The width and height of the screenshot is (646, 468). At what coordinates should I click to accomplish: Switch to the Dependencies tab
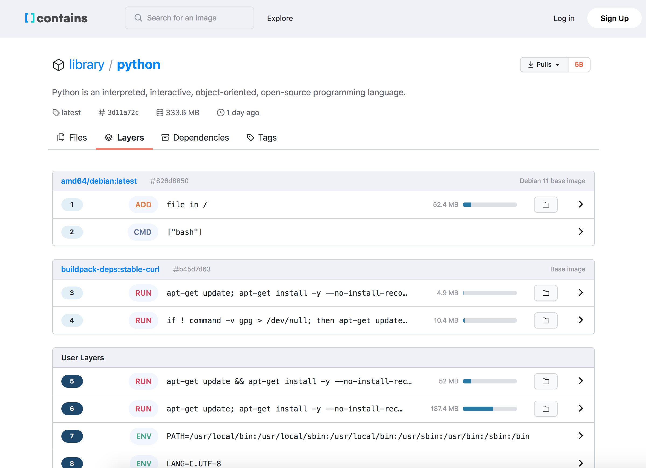[x=195, y=138]
